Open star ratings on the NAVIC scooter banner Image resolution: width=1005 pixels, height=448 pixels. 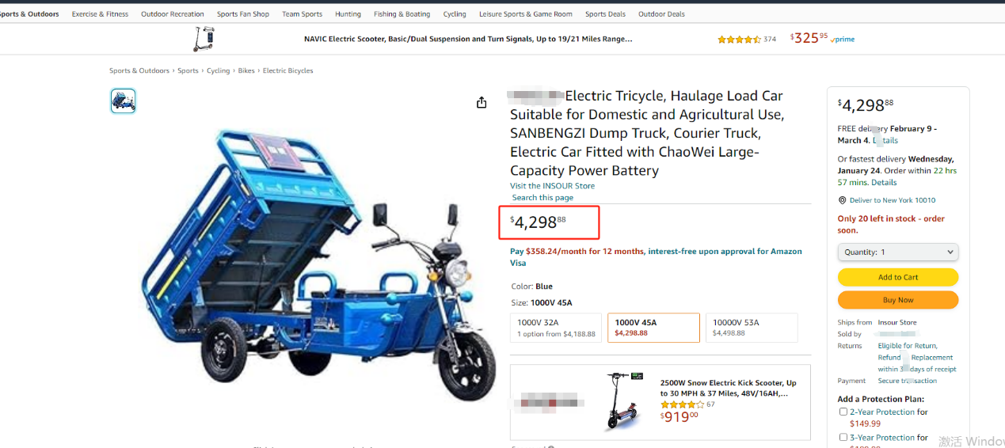click(x=739, y=39)
